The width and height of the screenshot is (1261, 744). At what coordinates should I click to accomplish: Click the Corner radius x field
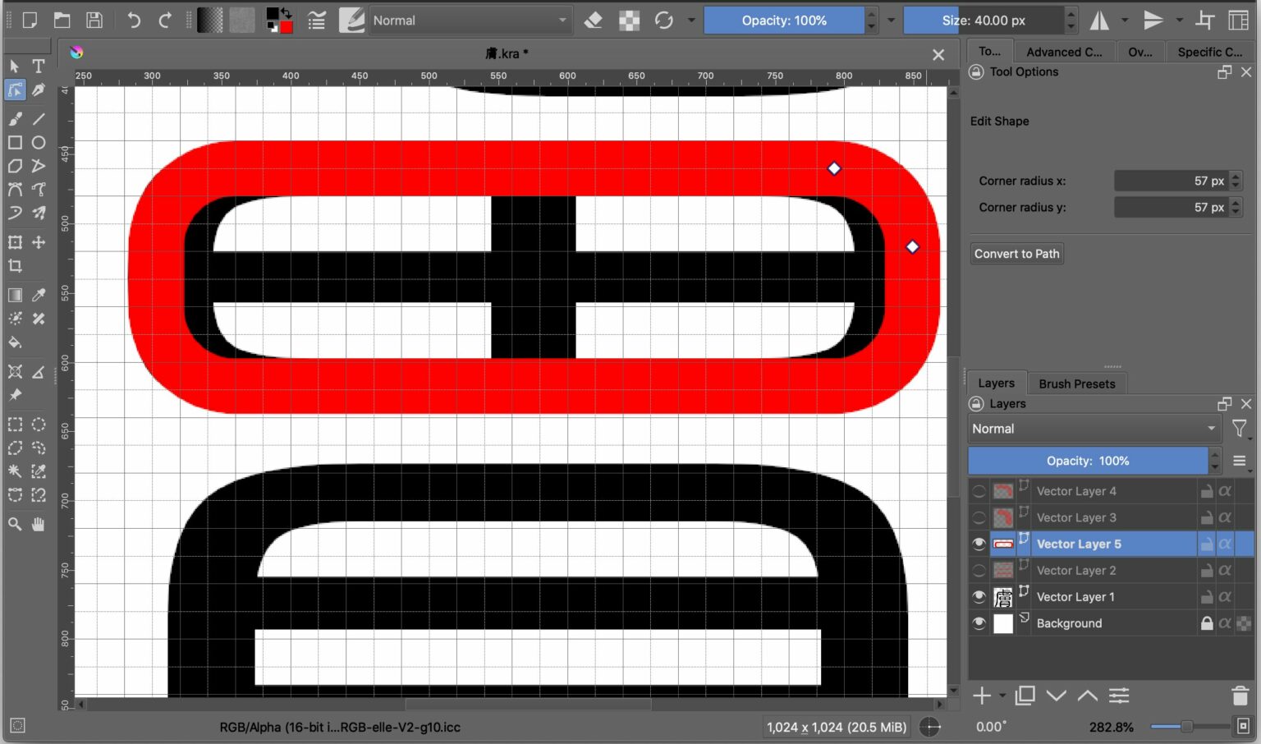click(x=1170, y=181)
